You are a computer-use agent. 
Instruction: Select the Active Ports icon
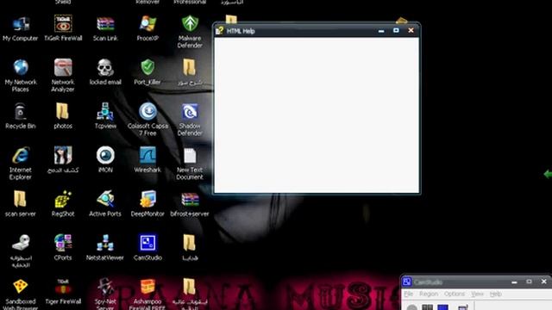click(x=105, y=199)
